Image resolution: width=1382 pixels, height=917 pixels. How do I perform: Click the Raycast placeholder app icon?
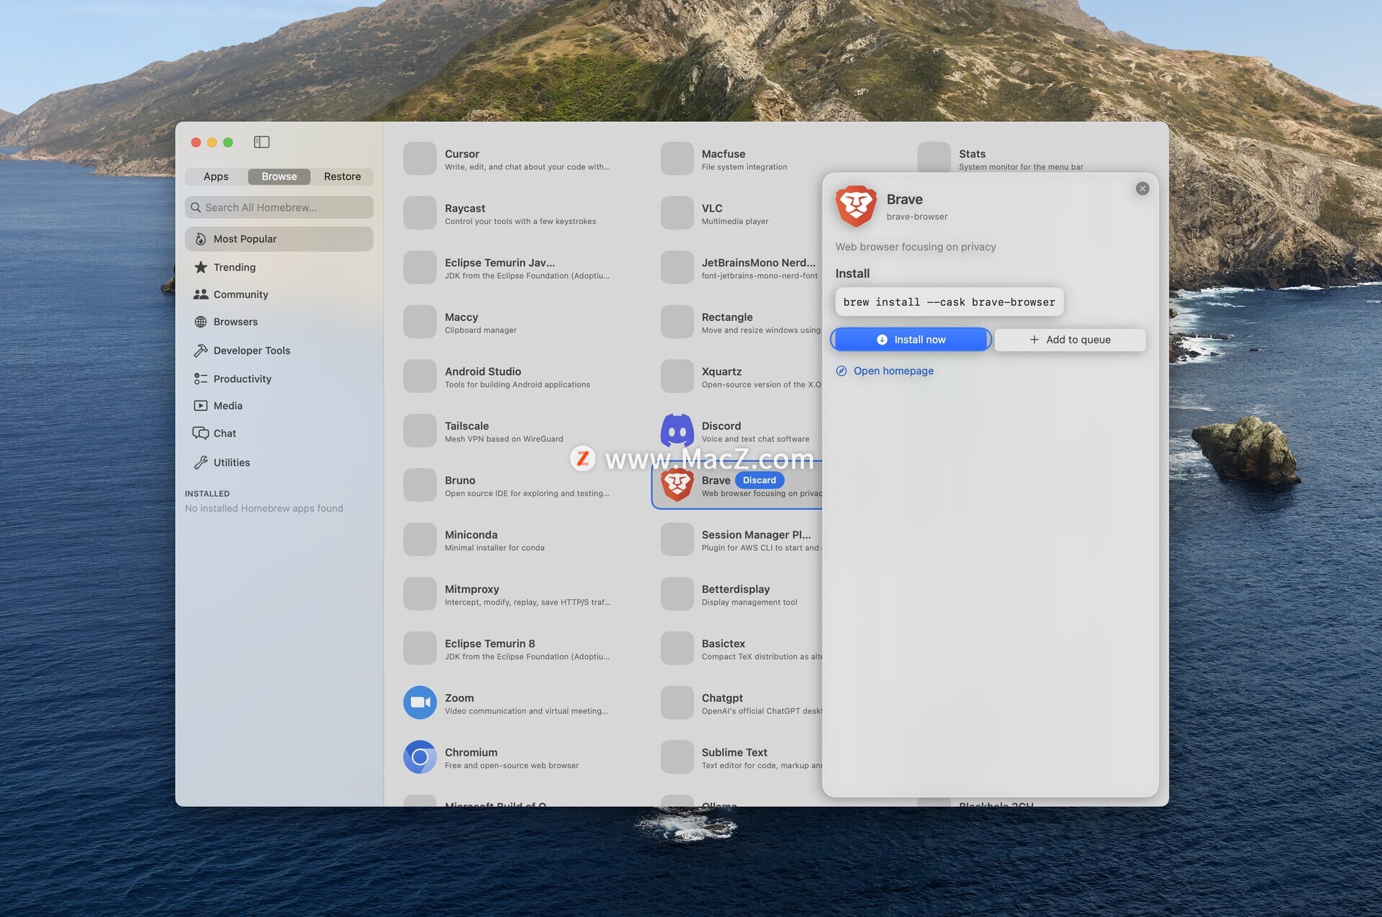(420, 213)
